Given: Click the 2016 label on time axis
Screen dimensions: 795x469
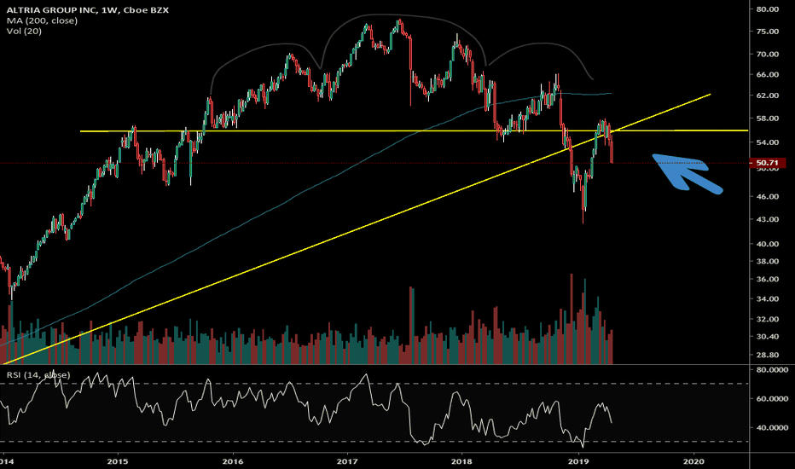Looking at the screenshot, I should point(233,461).
